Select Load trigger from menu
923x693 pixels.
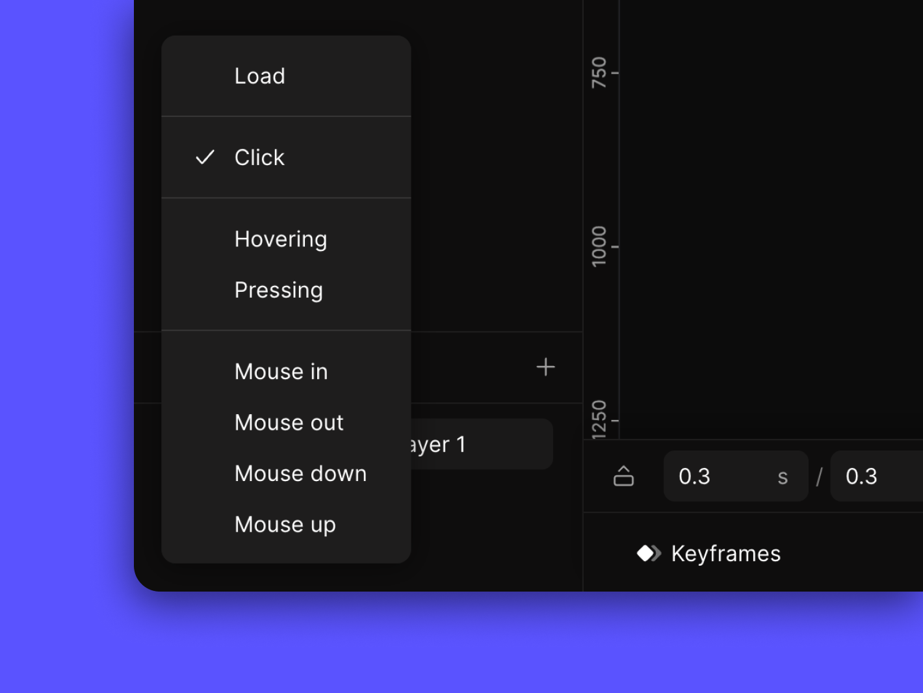point(286,76)
